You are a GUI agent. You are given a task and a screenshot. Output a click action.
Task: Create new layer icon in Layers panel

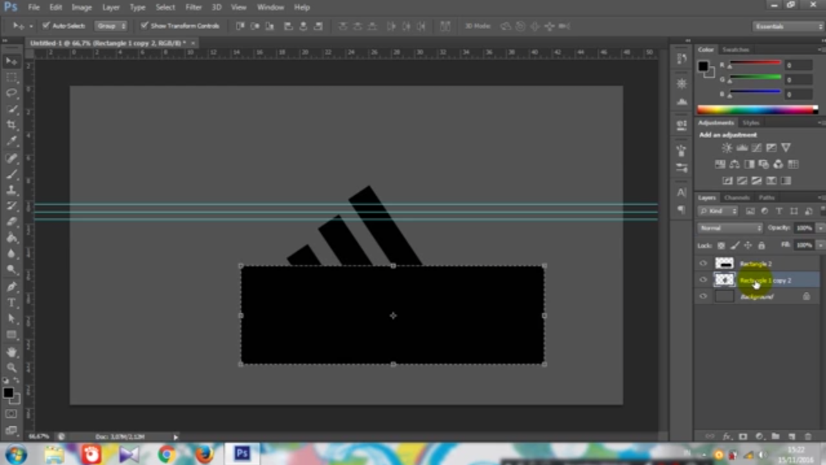792,437
